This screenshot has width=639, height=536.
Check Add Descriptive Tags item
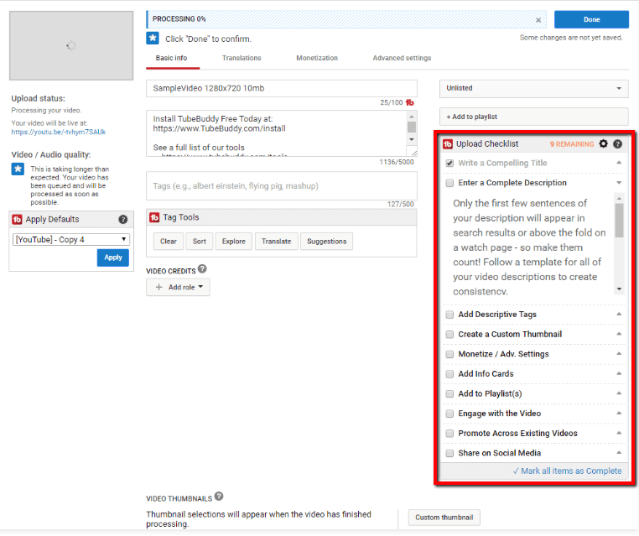449,315
